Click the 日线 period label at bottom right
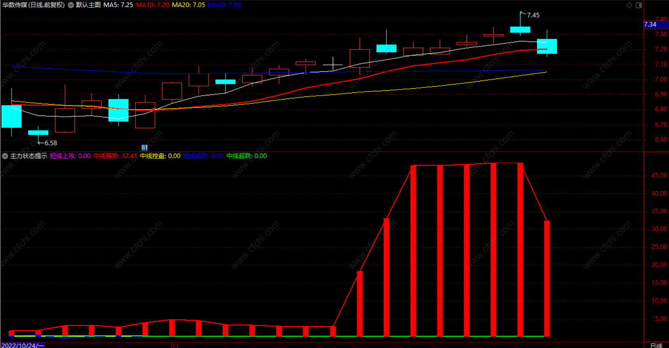669x348 pixels. [x=656, y=345]
